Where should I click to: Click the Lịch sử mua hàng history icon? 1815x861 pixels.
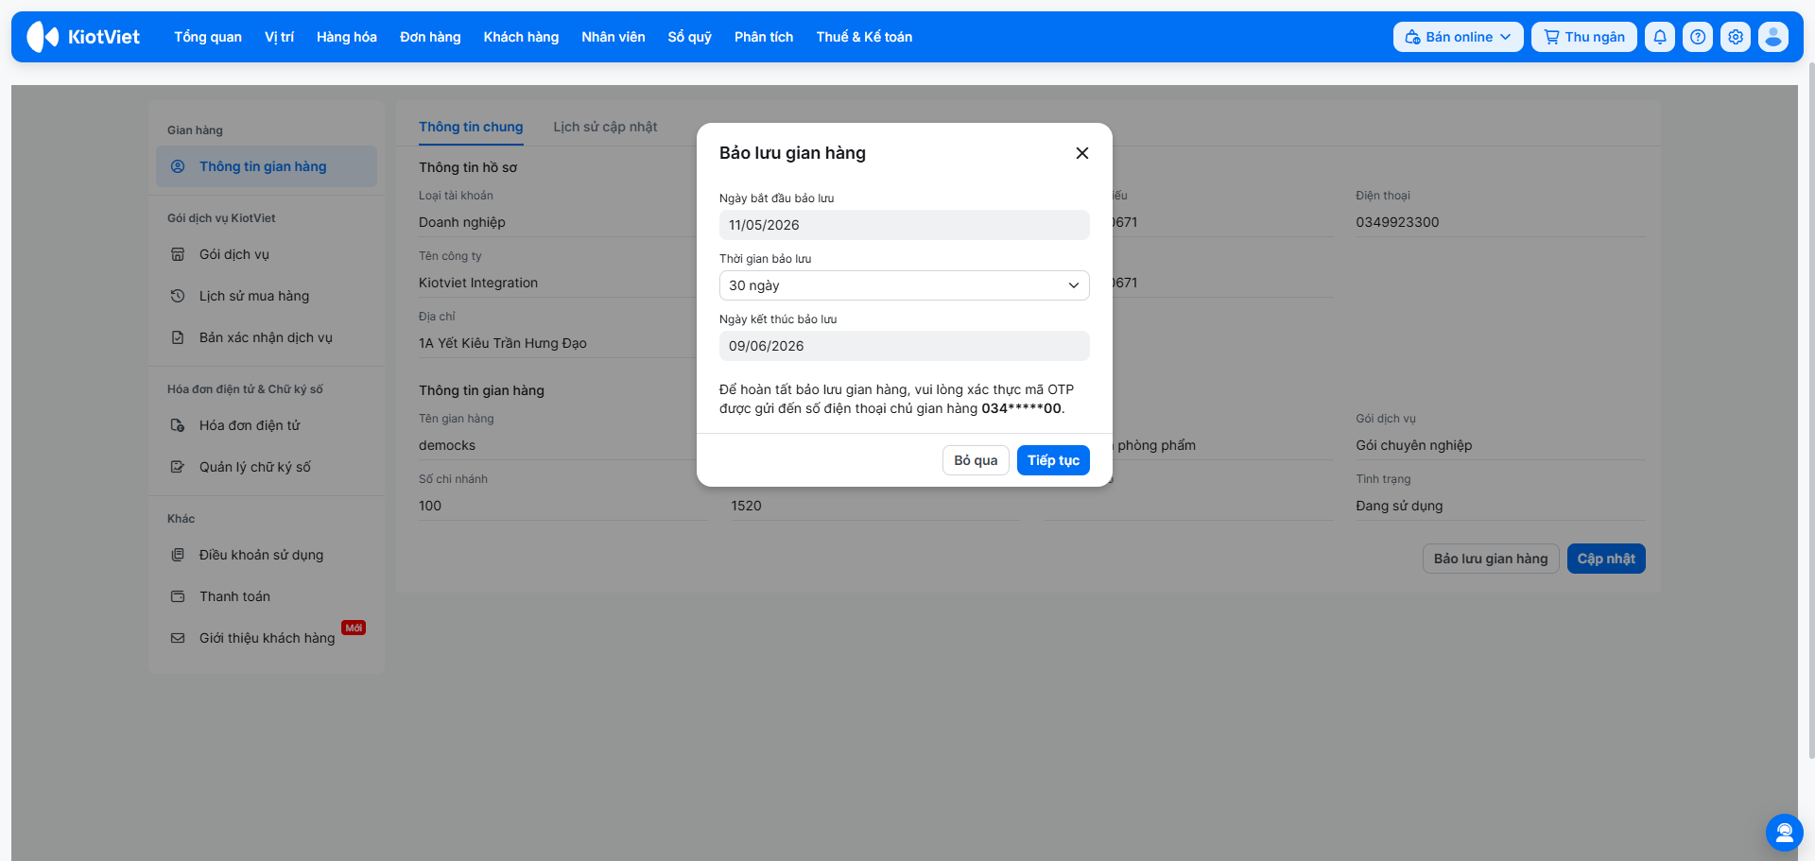(178, 296)
